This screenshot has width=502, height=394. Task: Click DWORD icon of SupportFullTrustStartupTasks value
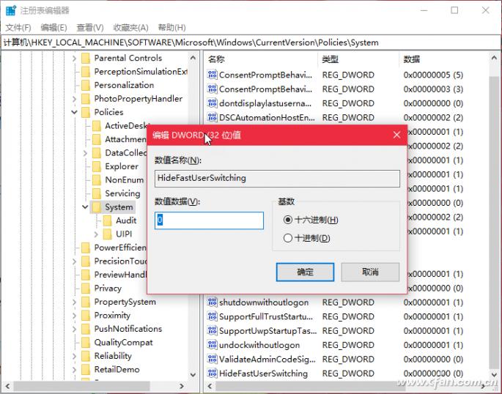(213, 316)
